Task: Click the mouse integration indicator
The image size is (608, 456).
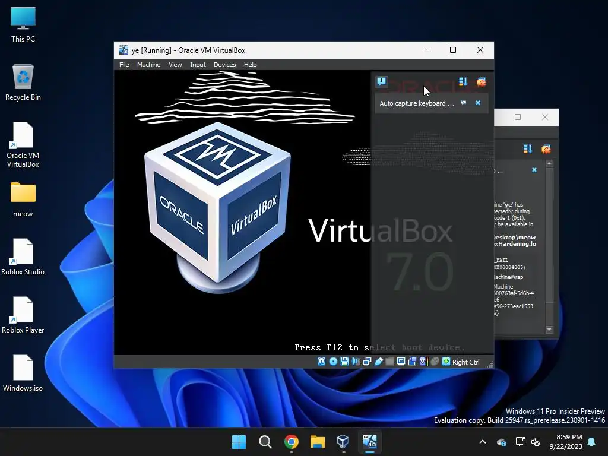Action: tap(435, 362)
